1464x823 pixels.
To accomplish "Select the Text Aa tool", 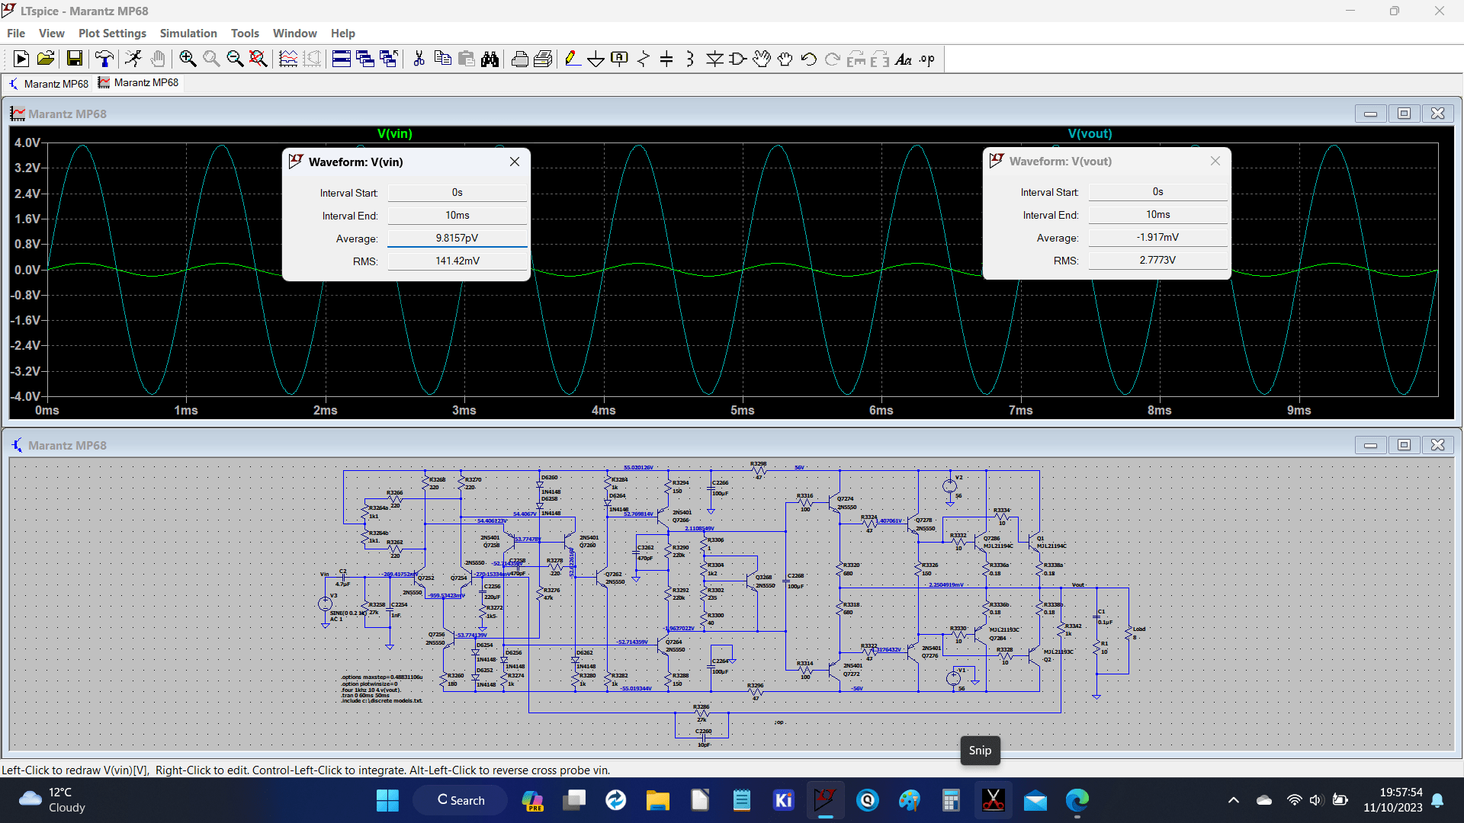I will click(x=904, y=59).
